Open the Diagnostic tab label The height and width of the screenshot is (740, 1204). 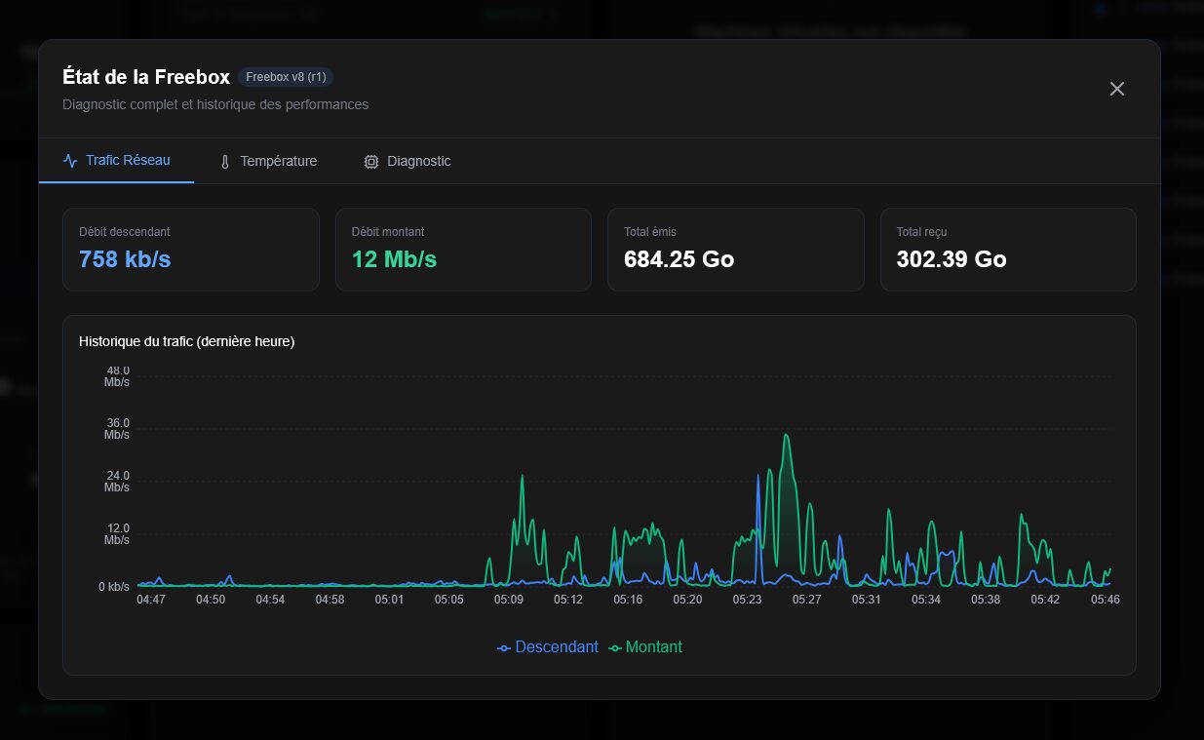[419, 161]
